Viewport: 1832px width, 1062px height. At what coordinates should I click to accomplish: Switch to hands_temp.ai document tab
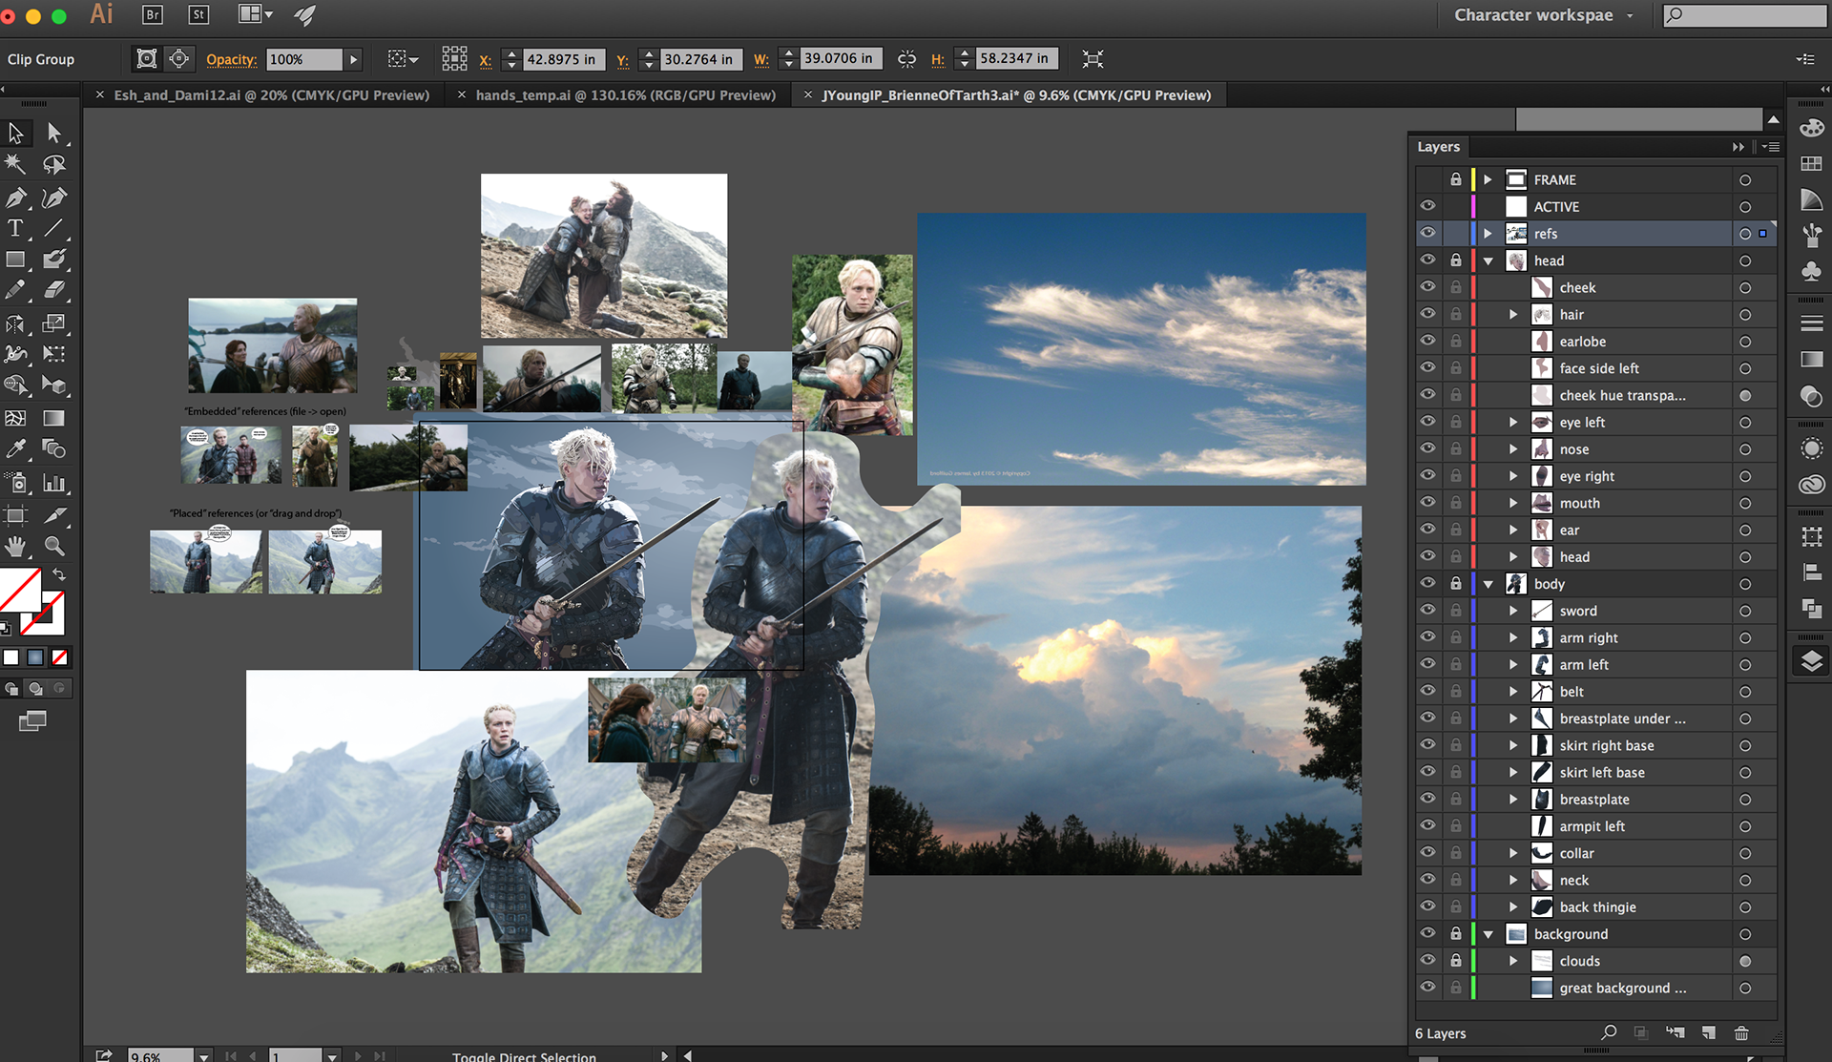point(626,95)
